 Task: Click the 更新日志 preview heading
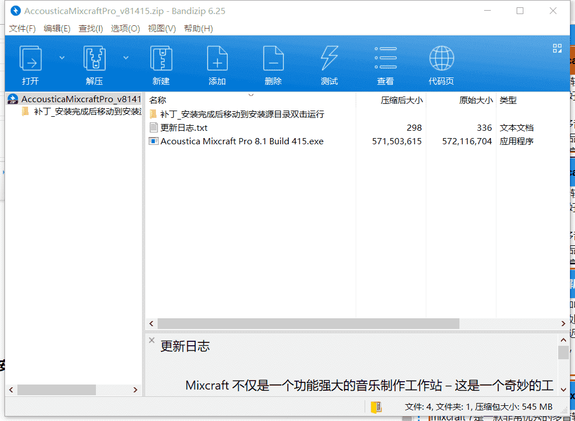click(x=185, y=346)
